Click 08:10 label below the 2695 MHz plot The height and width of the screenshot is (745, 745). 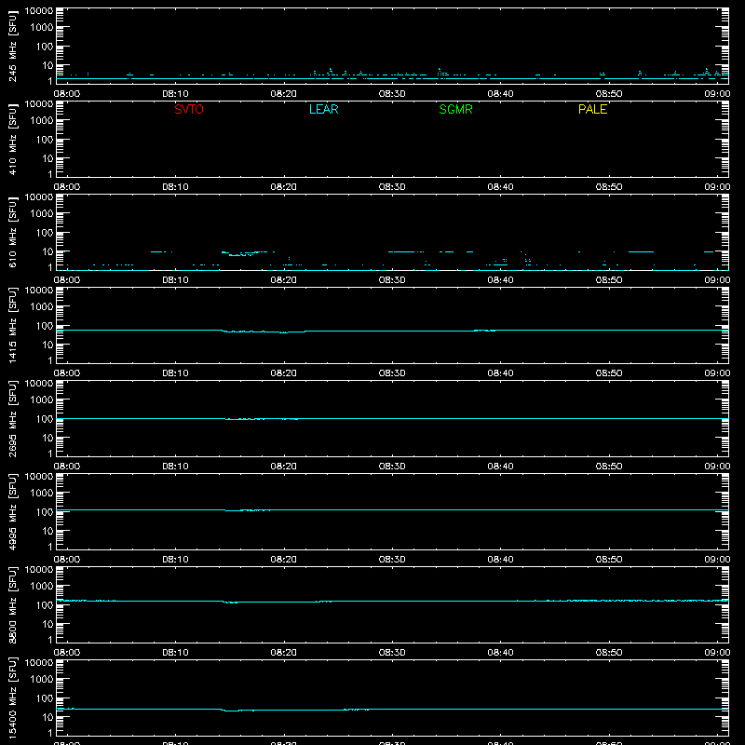click(175, 467)
